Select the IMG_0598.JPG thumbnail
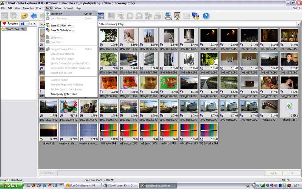Viewport: 302px width, 189px height. coord(68,106)
